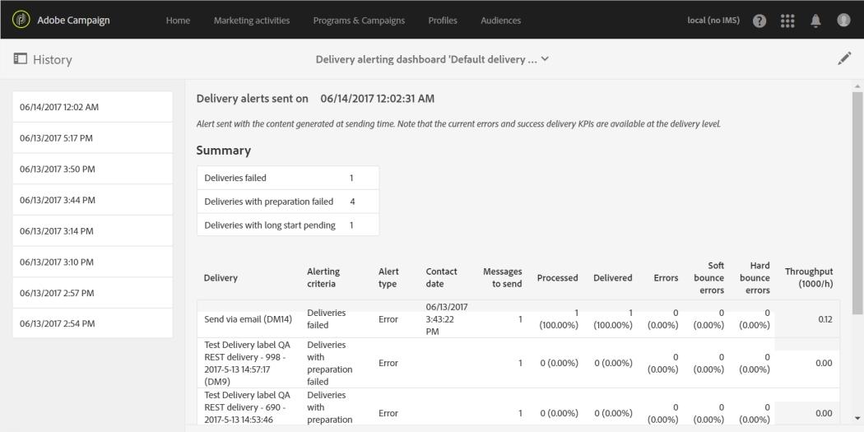Go to the Home menu
The height and width of the screenshot is (432, 864).
click(178, 21)
